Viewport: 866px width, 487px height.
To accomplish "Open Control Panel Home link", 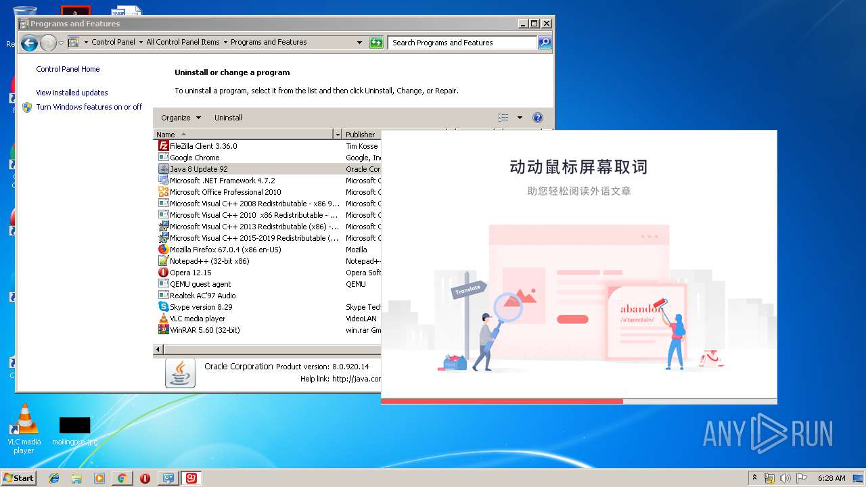I will click(x=68, y=69).
